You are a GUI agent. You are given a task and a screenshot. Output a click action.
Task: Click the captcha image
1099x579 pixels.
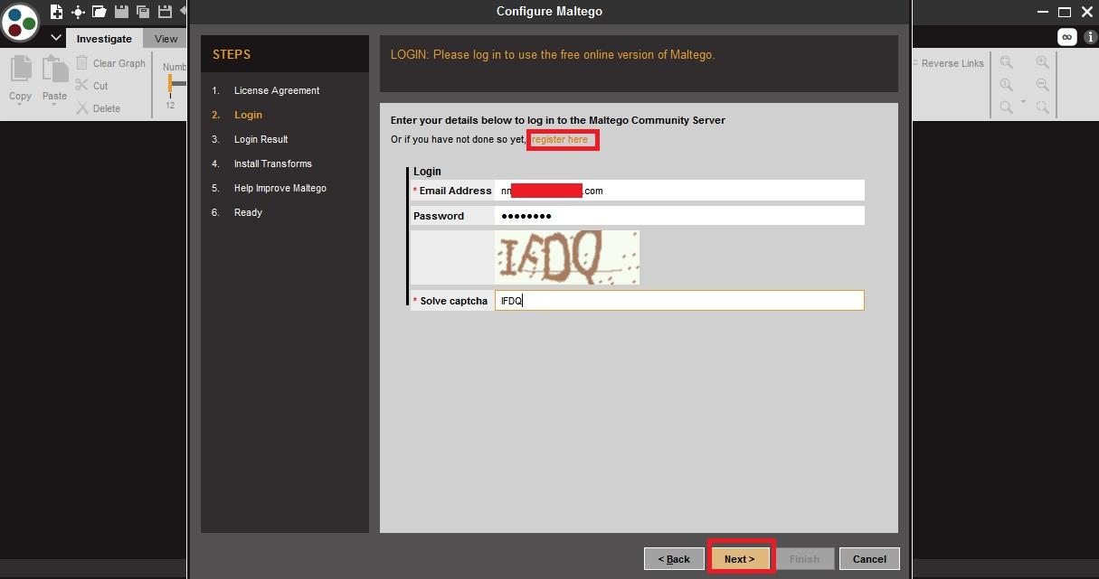click(x=567, y=257)
